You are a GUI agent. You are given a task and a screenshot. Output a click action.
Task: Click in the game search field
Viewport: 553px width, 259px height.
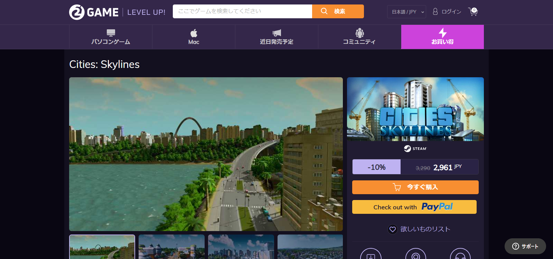(242, 11)
